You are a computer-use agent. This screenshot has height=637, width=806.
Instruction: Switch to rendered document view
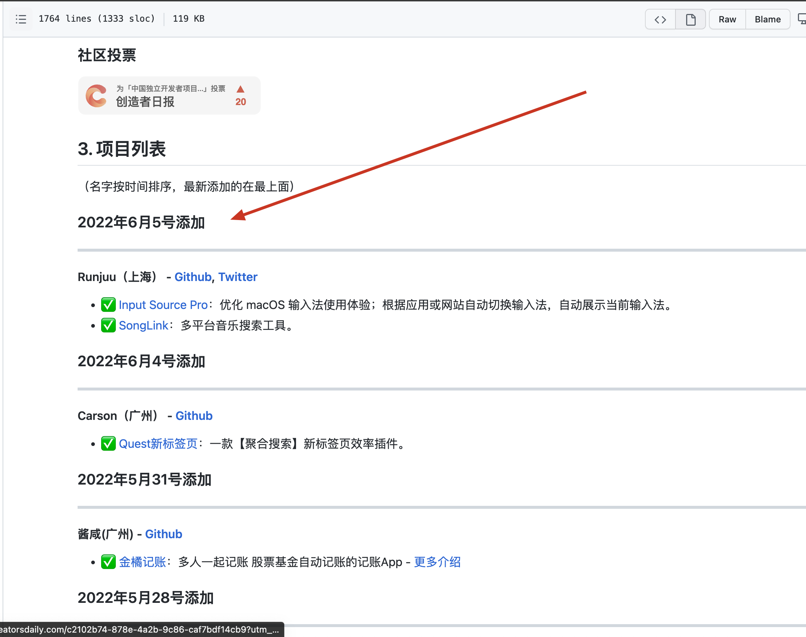coord(690,19)
